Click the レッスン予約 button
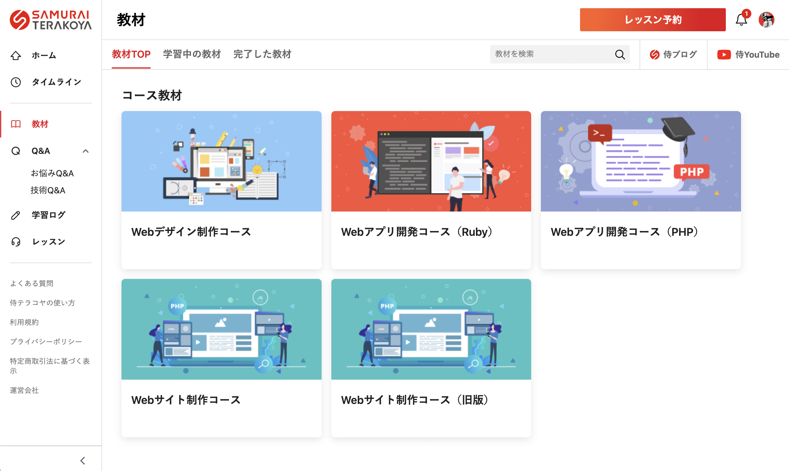Viewport: 789px width, 471px height. 652,20
